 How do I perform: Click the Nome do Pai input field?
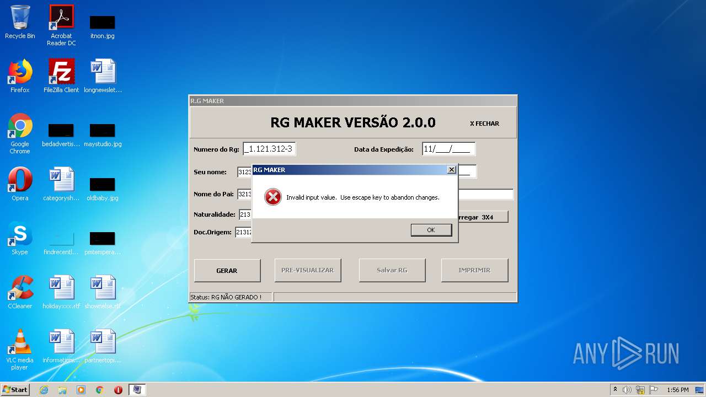point(245,194)
